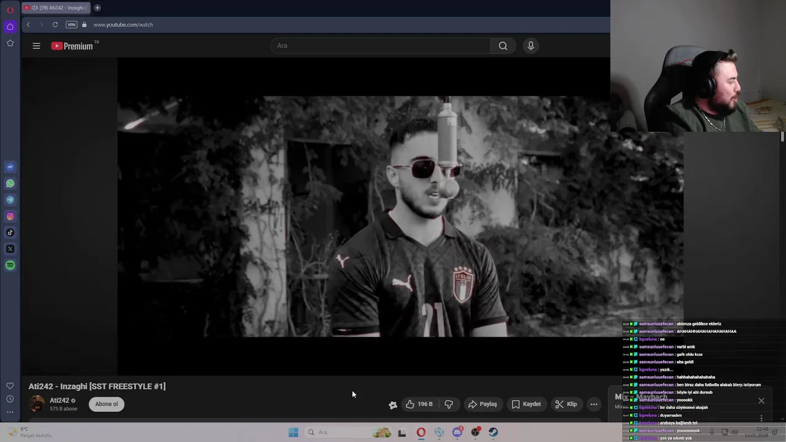Screen dimensions: 786x442
Task: Open the YouTube hamburger guide menu
Action: tap(36, 46)
